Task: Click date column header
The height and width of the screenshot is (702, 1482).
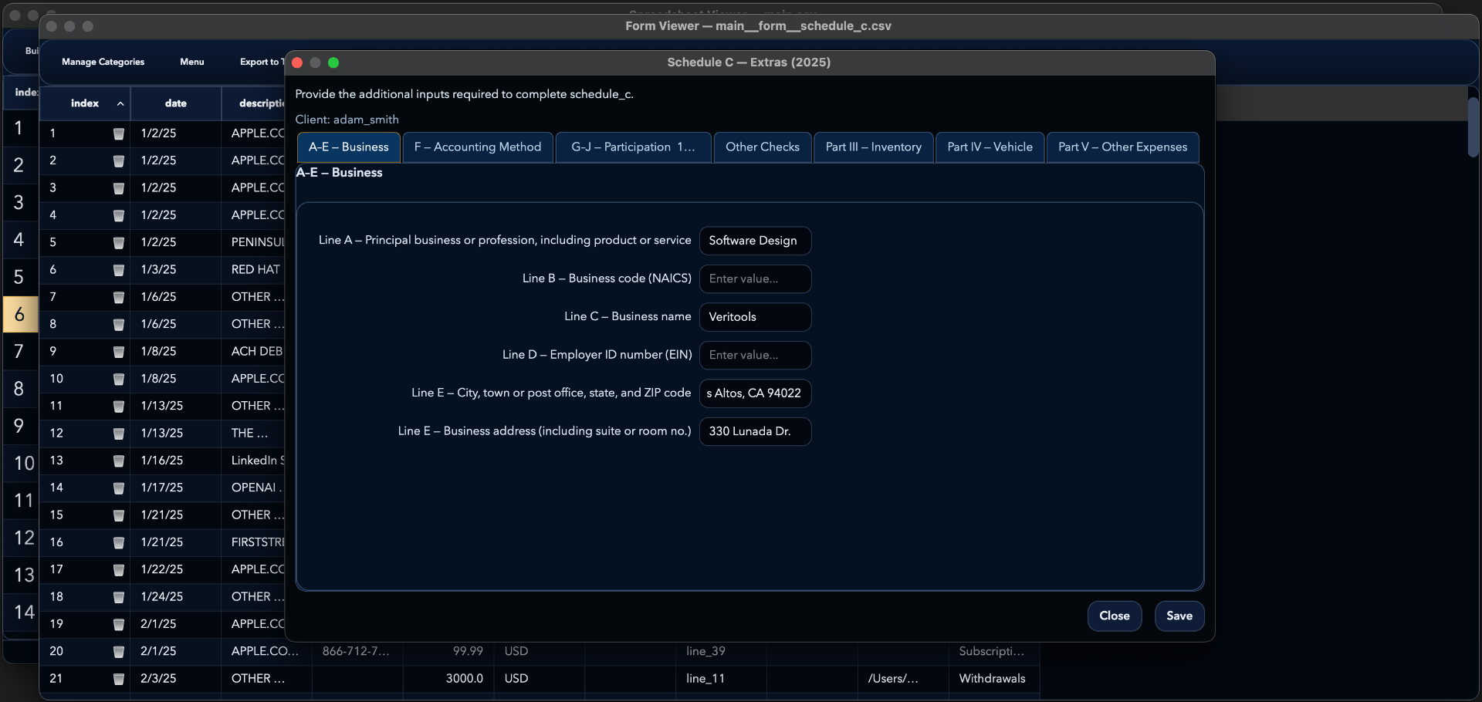Action: pyautogui.click(x=176, y=103)
